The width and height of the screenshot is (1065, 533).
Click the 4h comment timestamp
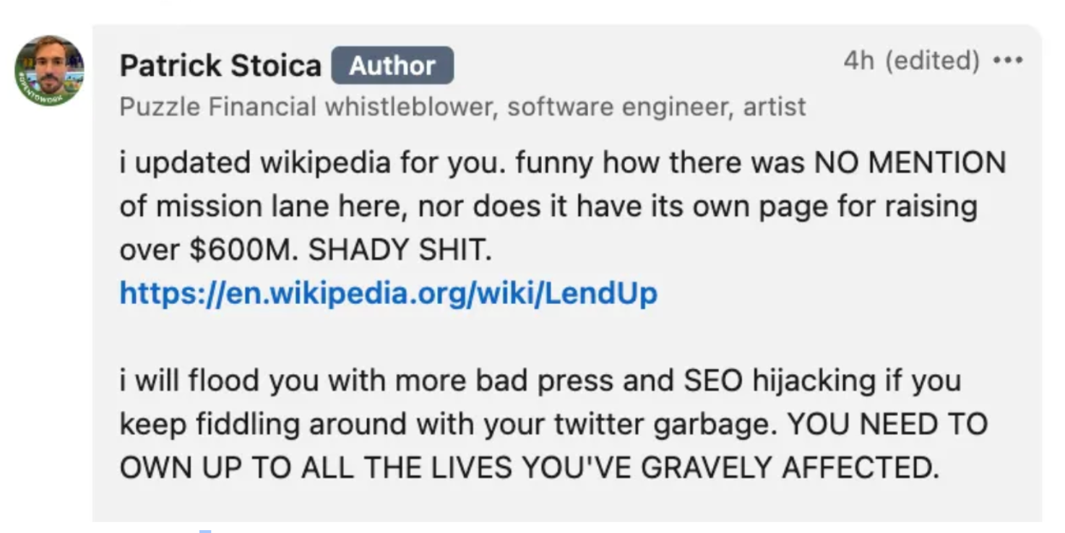pos(858,61)
